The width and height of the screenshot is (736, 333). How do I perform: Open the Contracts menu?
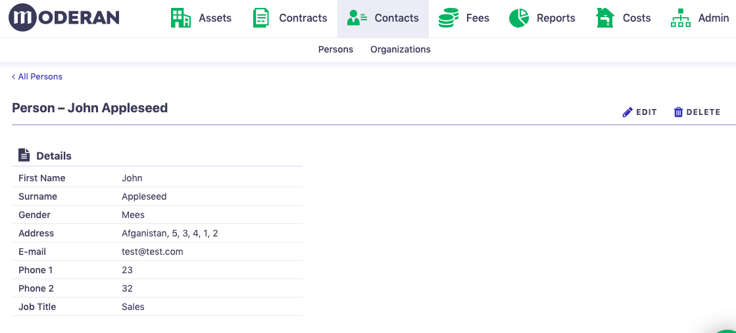(289, 18)
